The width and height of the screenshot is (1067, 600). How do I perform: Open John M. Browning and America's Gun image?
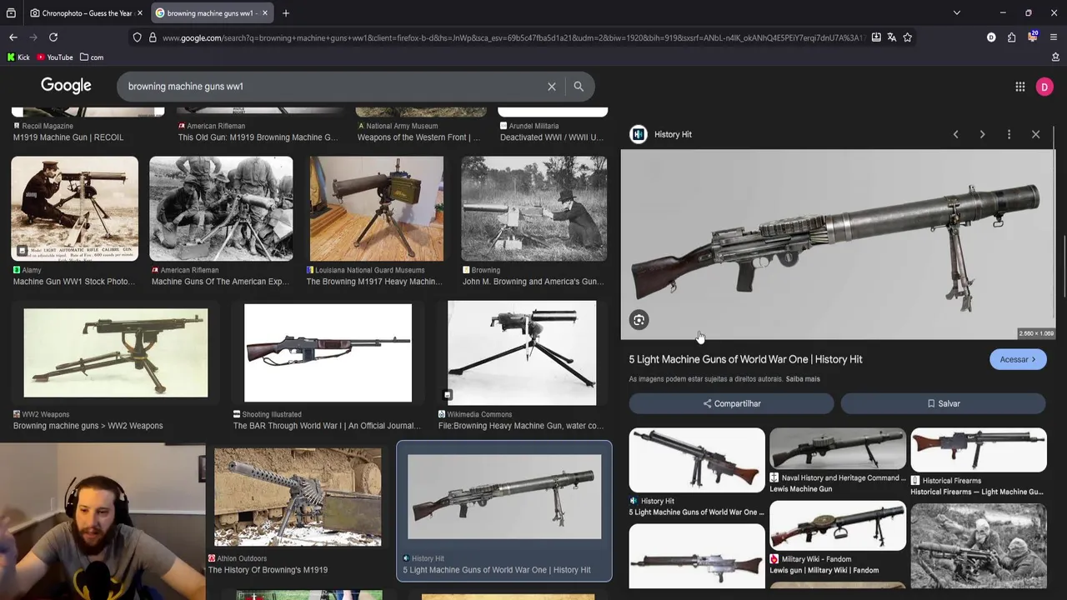coord(533,208)
